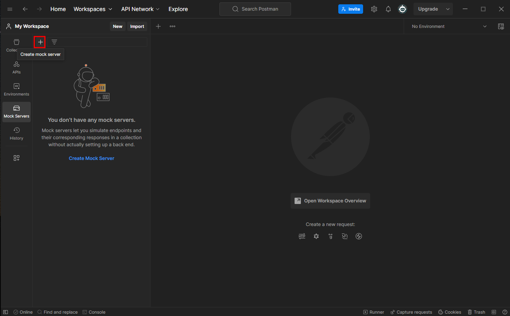Open tab options ellipsis menu
The image size is (510, 316).
click(x=172, y=26)
